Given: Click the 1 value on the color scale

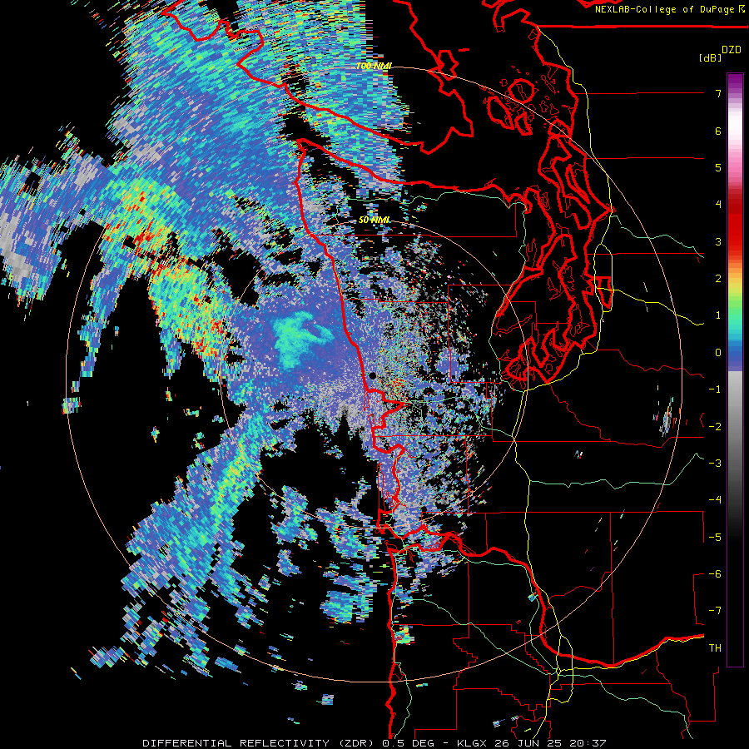Looking at the screenshot, I should point(718,315).
